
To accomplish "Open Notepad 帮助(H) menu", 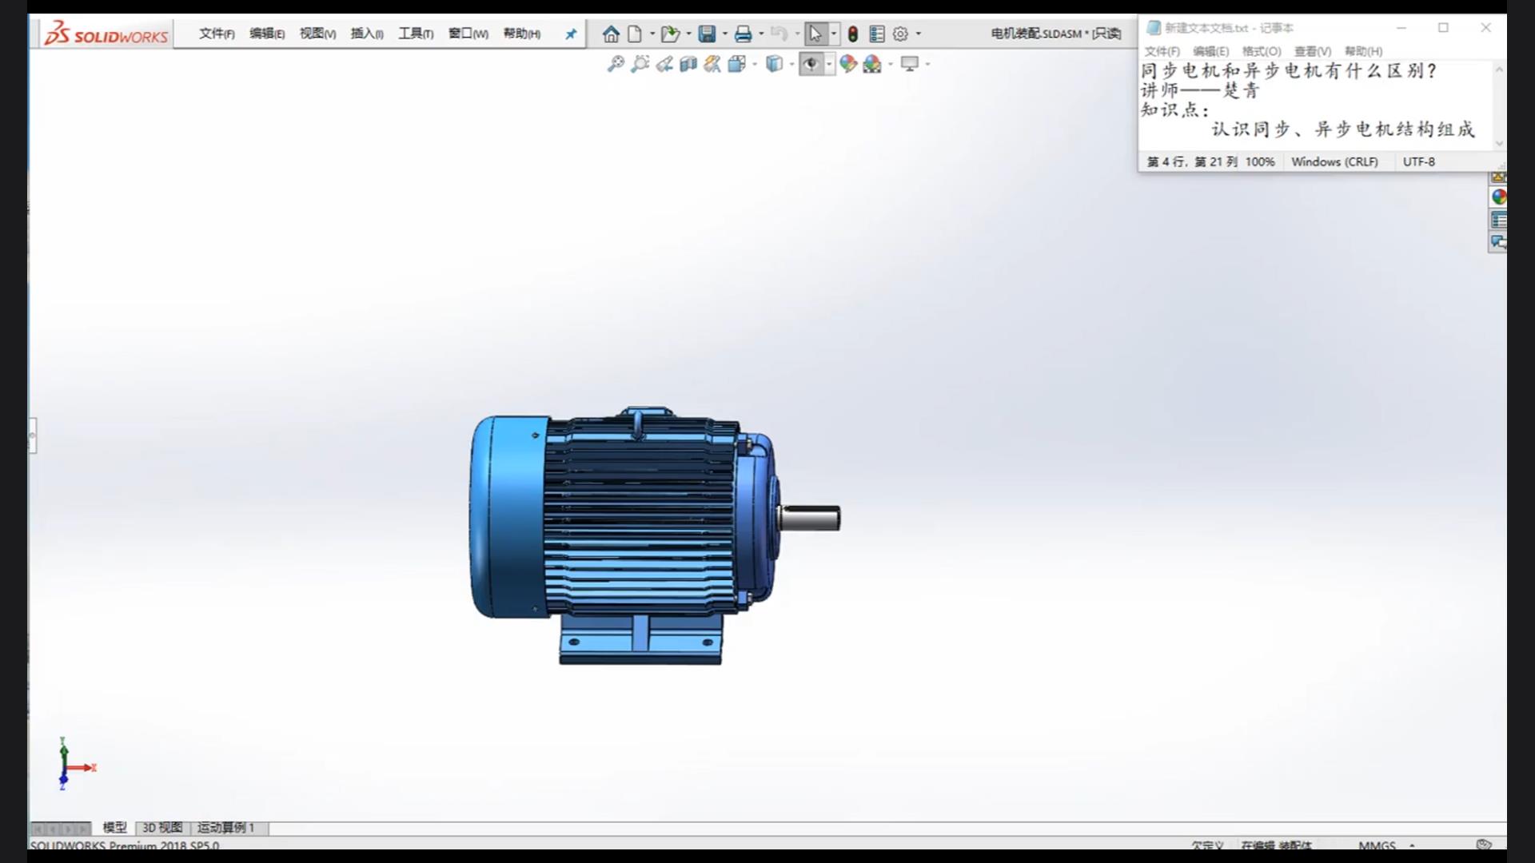I will (1363, 51).
